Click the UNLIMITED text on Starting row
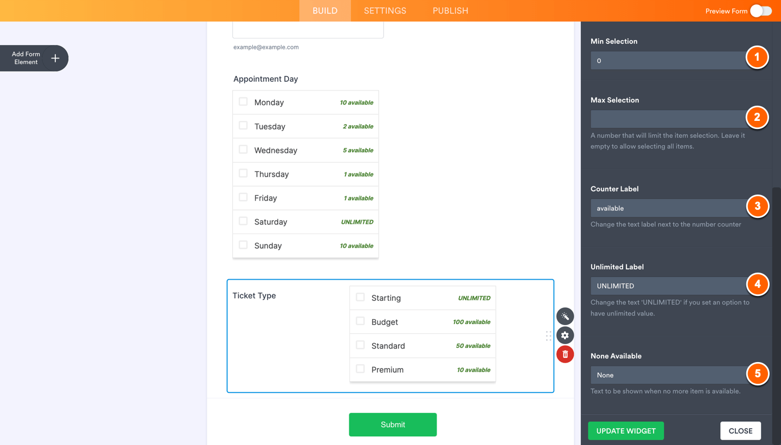781x445 pixels. point(474,298)
